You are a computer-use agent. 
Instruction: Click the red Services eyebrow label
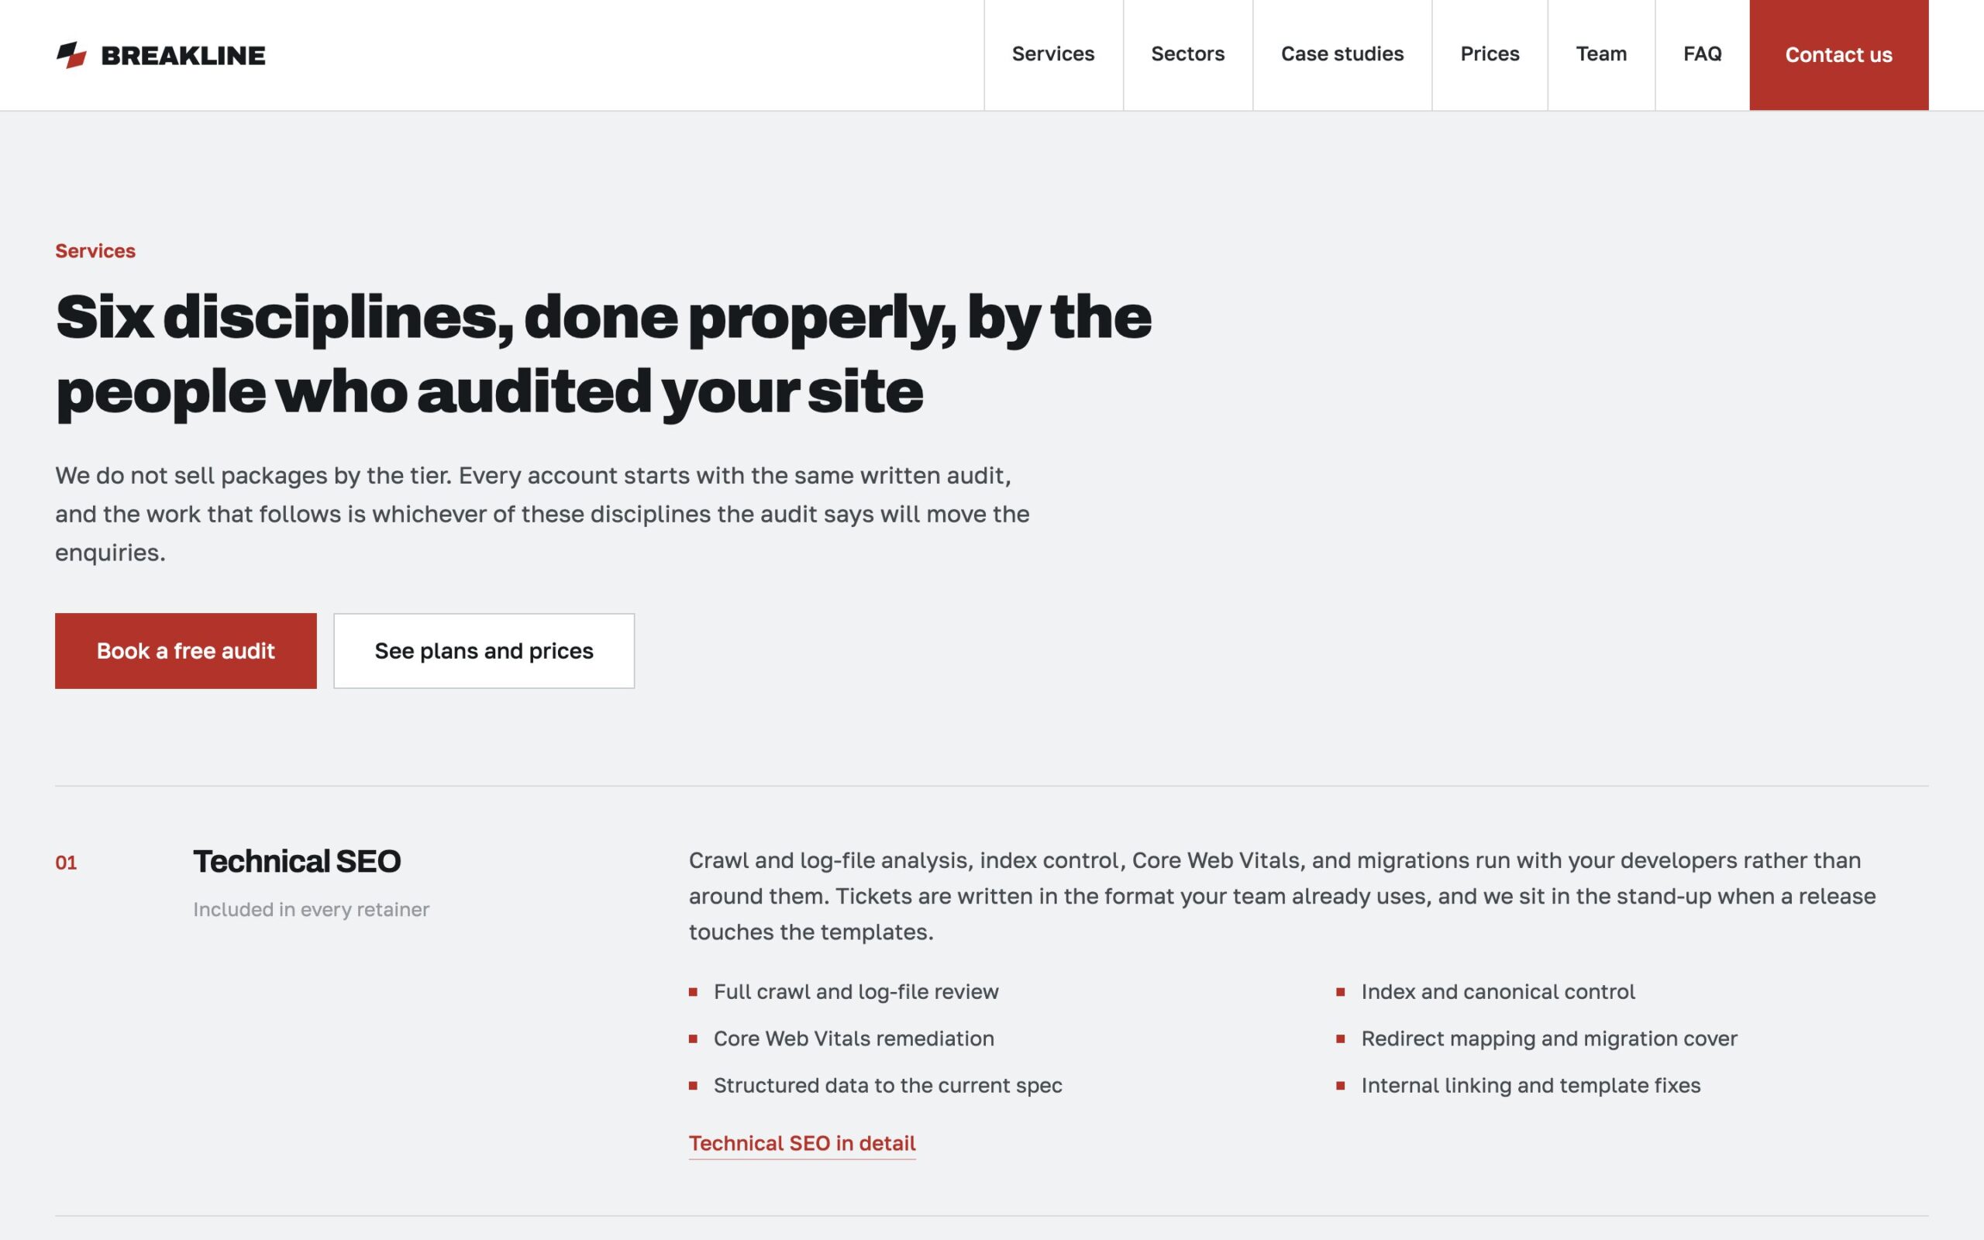click(95, 251)
